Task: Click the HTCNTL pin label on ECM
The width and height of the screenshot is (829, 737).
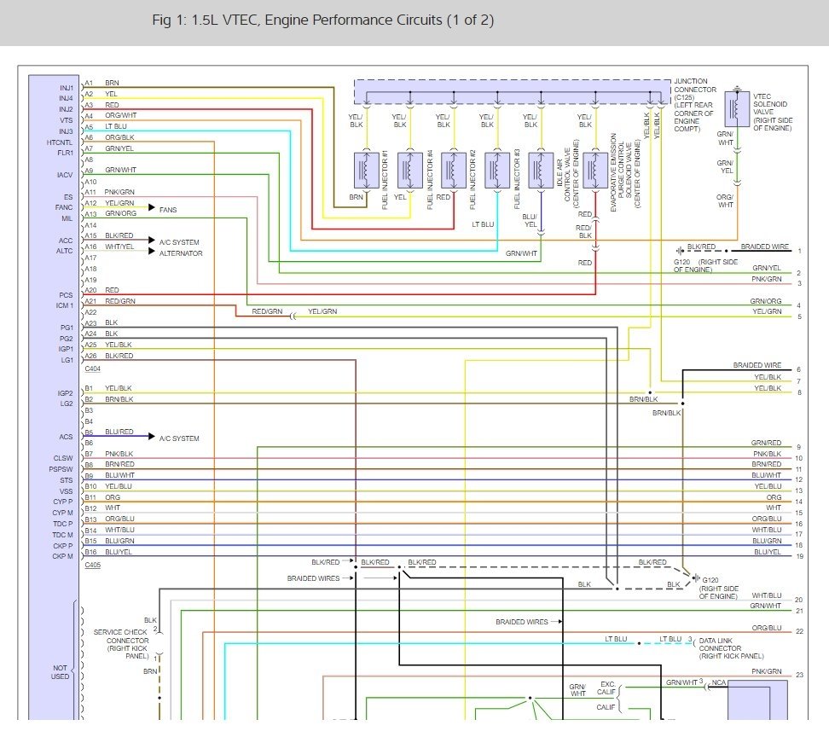Action: click(61, 142)
